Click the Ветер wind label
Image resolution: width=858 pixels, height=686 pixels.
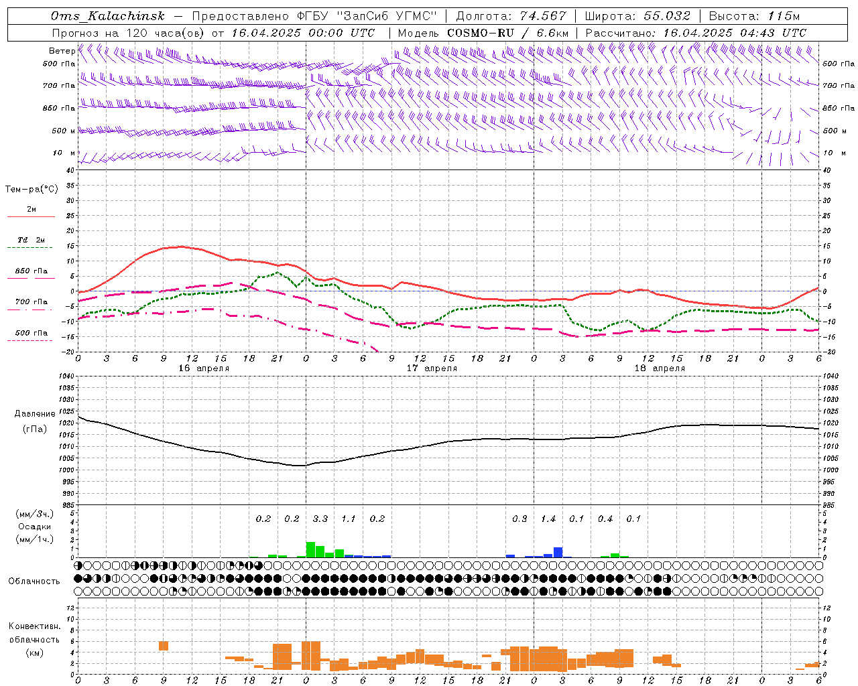pyautogui.click(x=62, y=51)
